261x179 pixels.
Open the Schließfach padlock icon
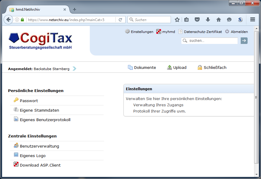point(200,67)
